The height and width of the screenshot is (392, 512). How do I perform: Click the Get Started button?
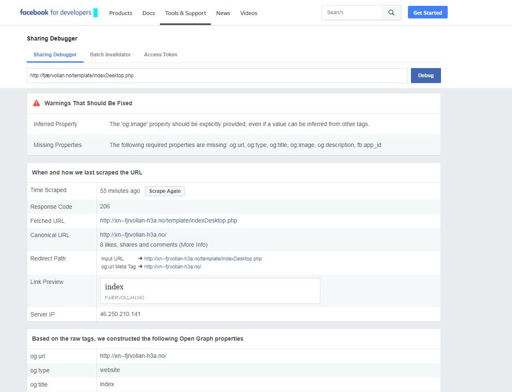(x=428, y=13)
